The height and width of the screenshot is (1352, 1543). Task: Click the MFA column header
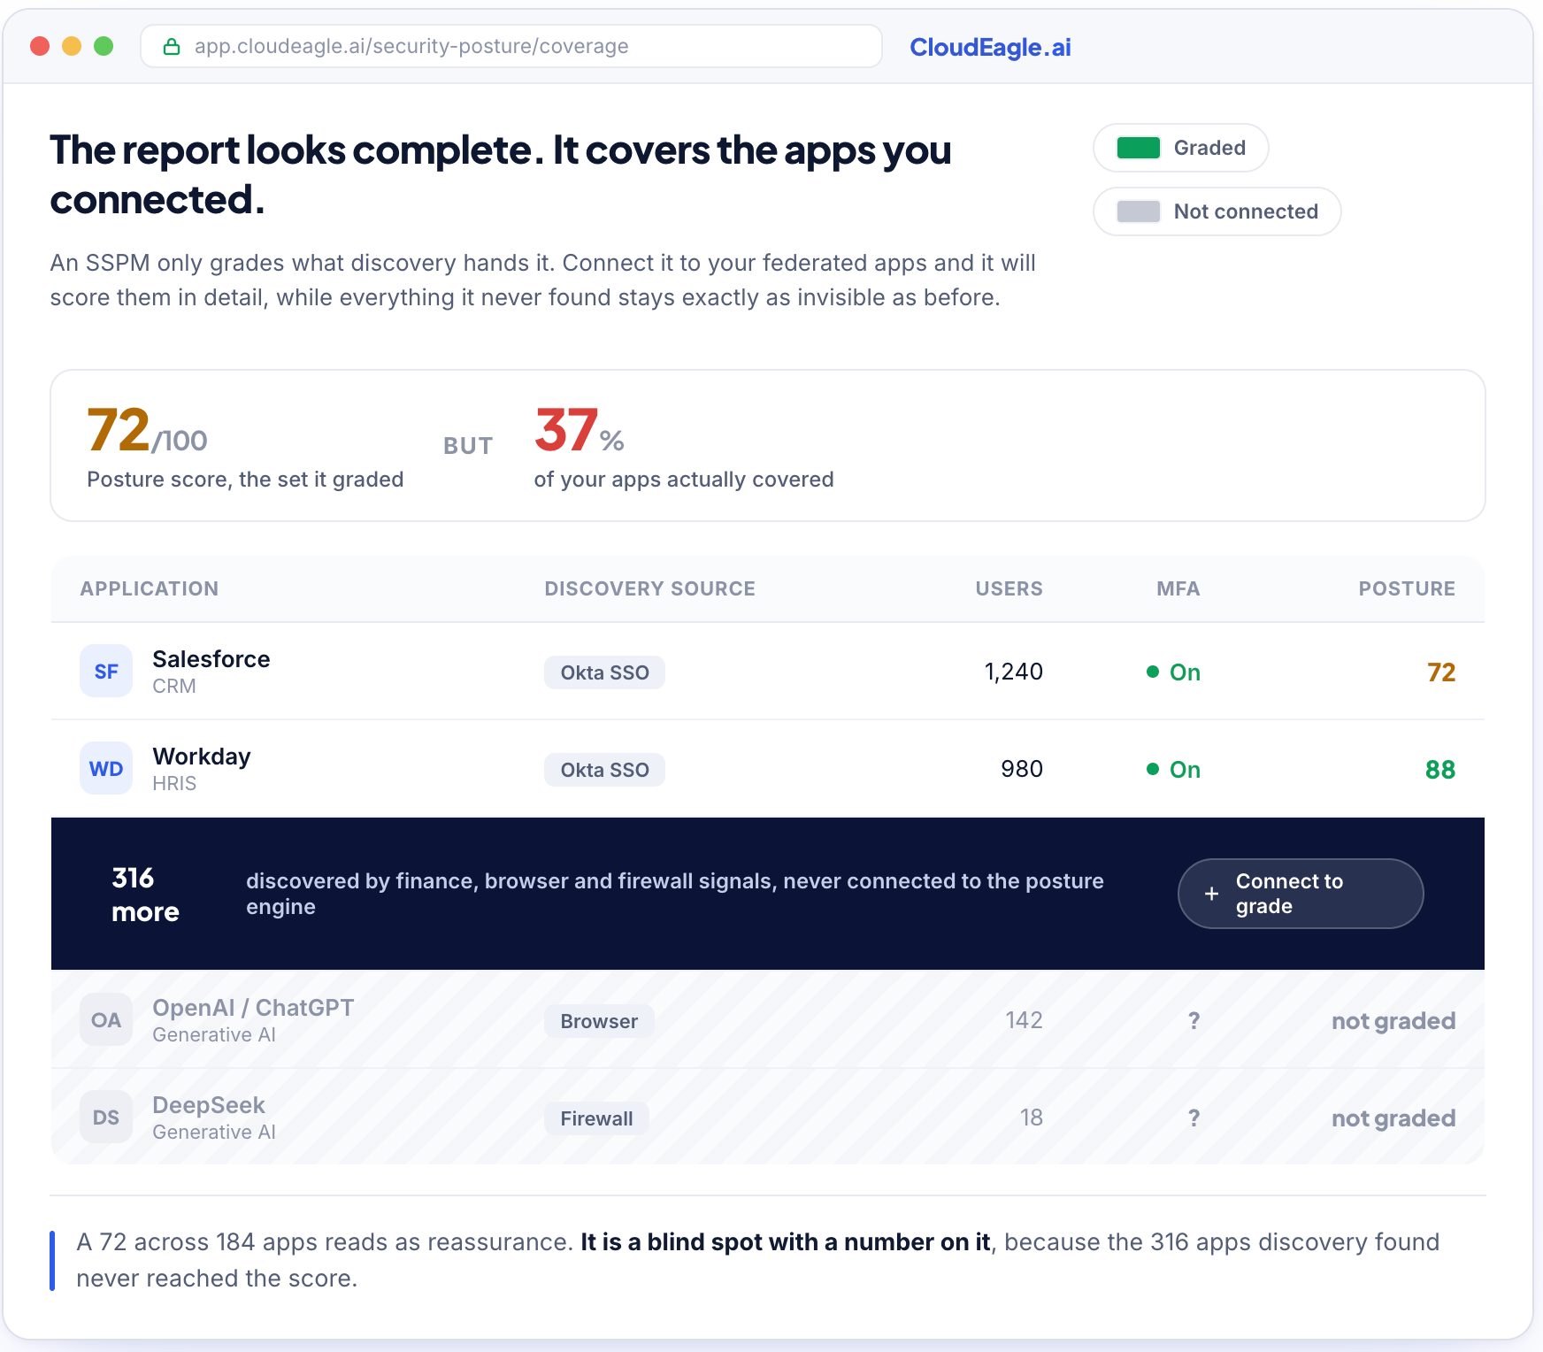[x=1178, y=589]
